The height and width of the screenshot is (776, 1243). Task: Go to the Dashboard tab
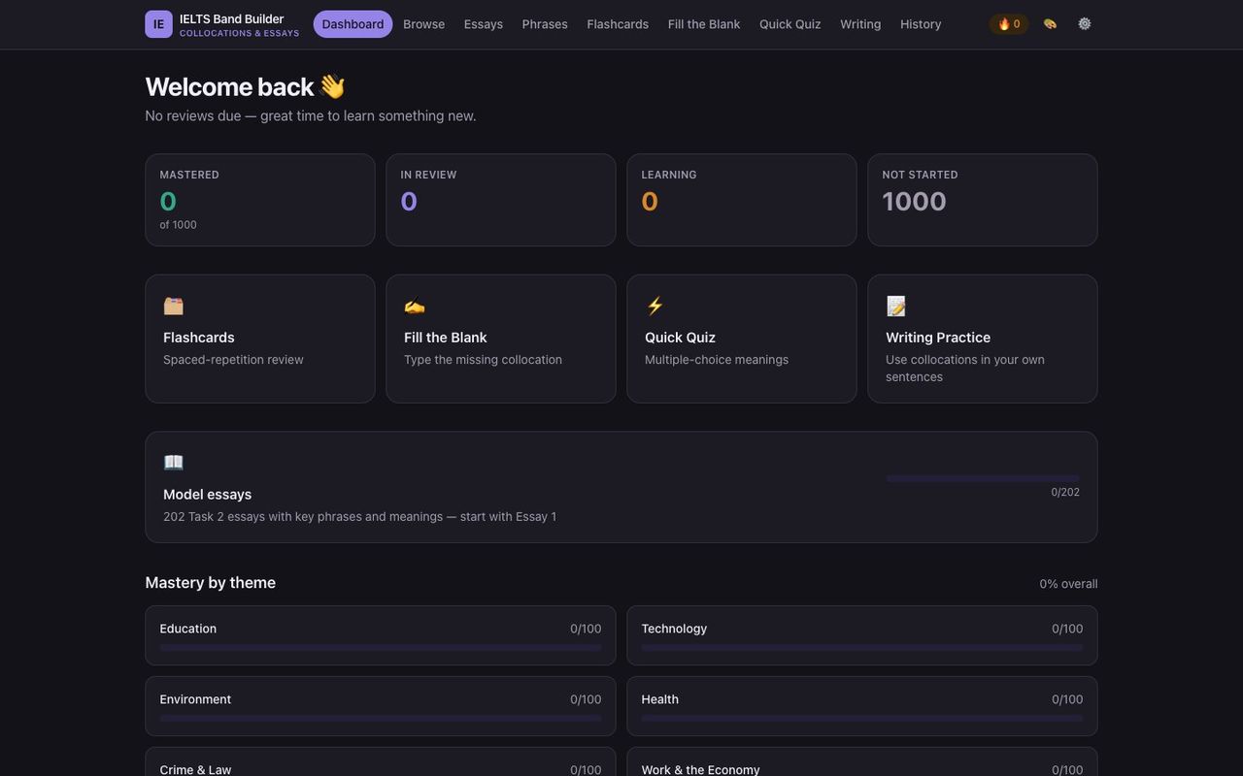click(353, 24)
